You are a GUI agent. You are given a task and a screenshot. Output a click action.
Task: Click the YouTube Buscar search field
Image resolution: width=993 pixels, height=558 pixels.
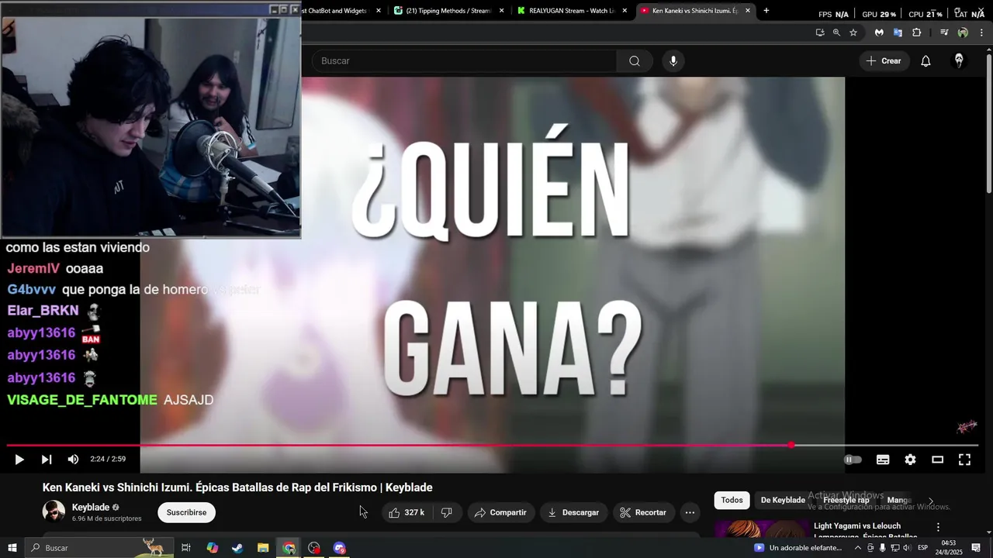click(464, 60)
